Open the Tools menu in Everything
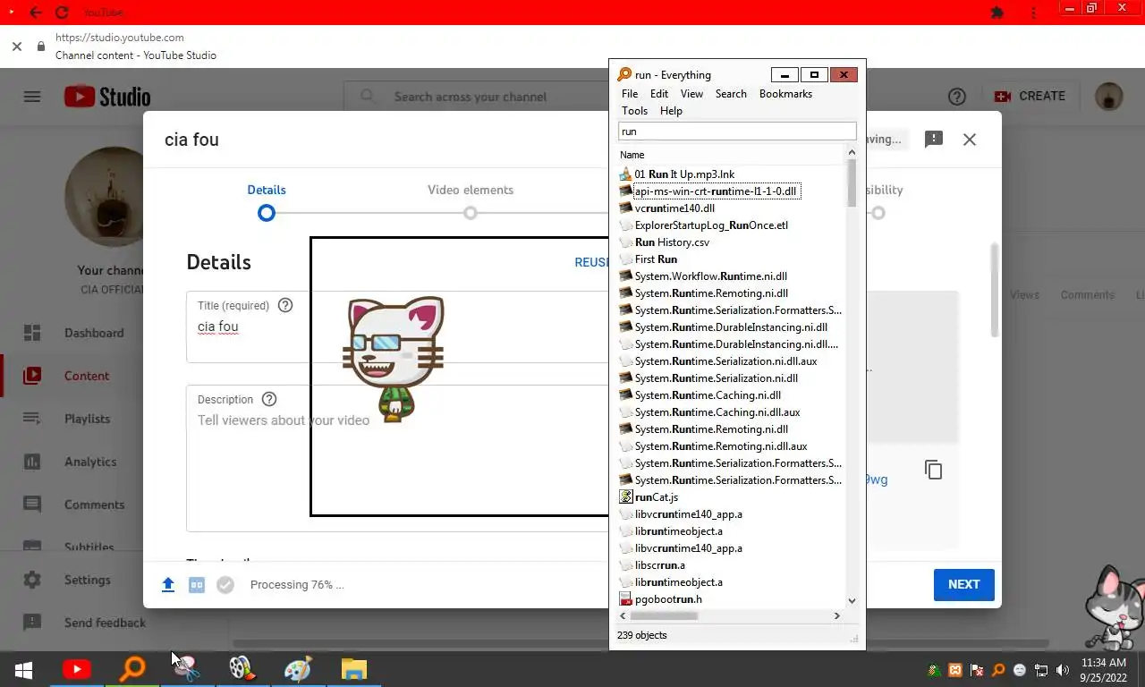This screenshot has height=687, width=1145. [x=634, y=111]
